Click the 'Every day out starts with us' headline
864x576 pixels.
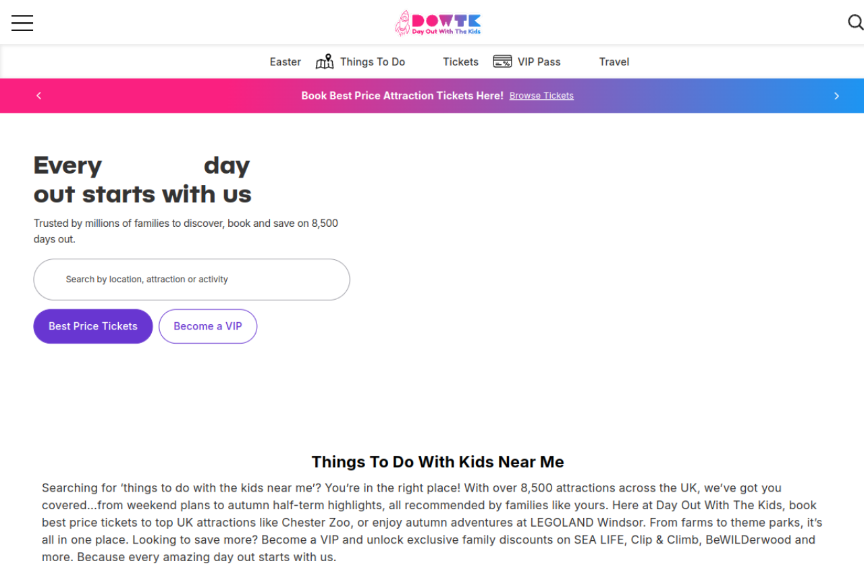tap(142, 180)
